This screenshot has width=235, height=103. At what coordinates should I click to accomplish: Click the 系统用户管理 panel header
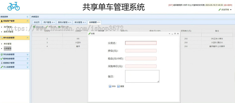(x=15, y=21)
